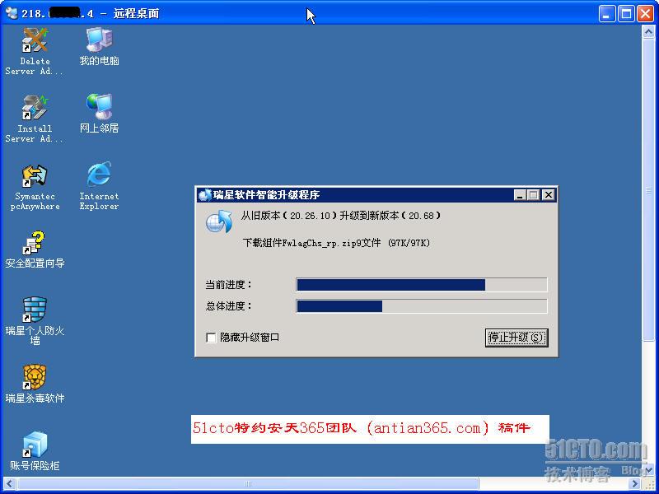The width and height of the screenshot is (659, 494).
Task: Click the globe upgrade icon in dialog
Action: pyautogui.click(x=219, y=221)
